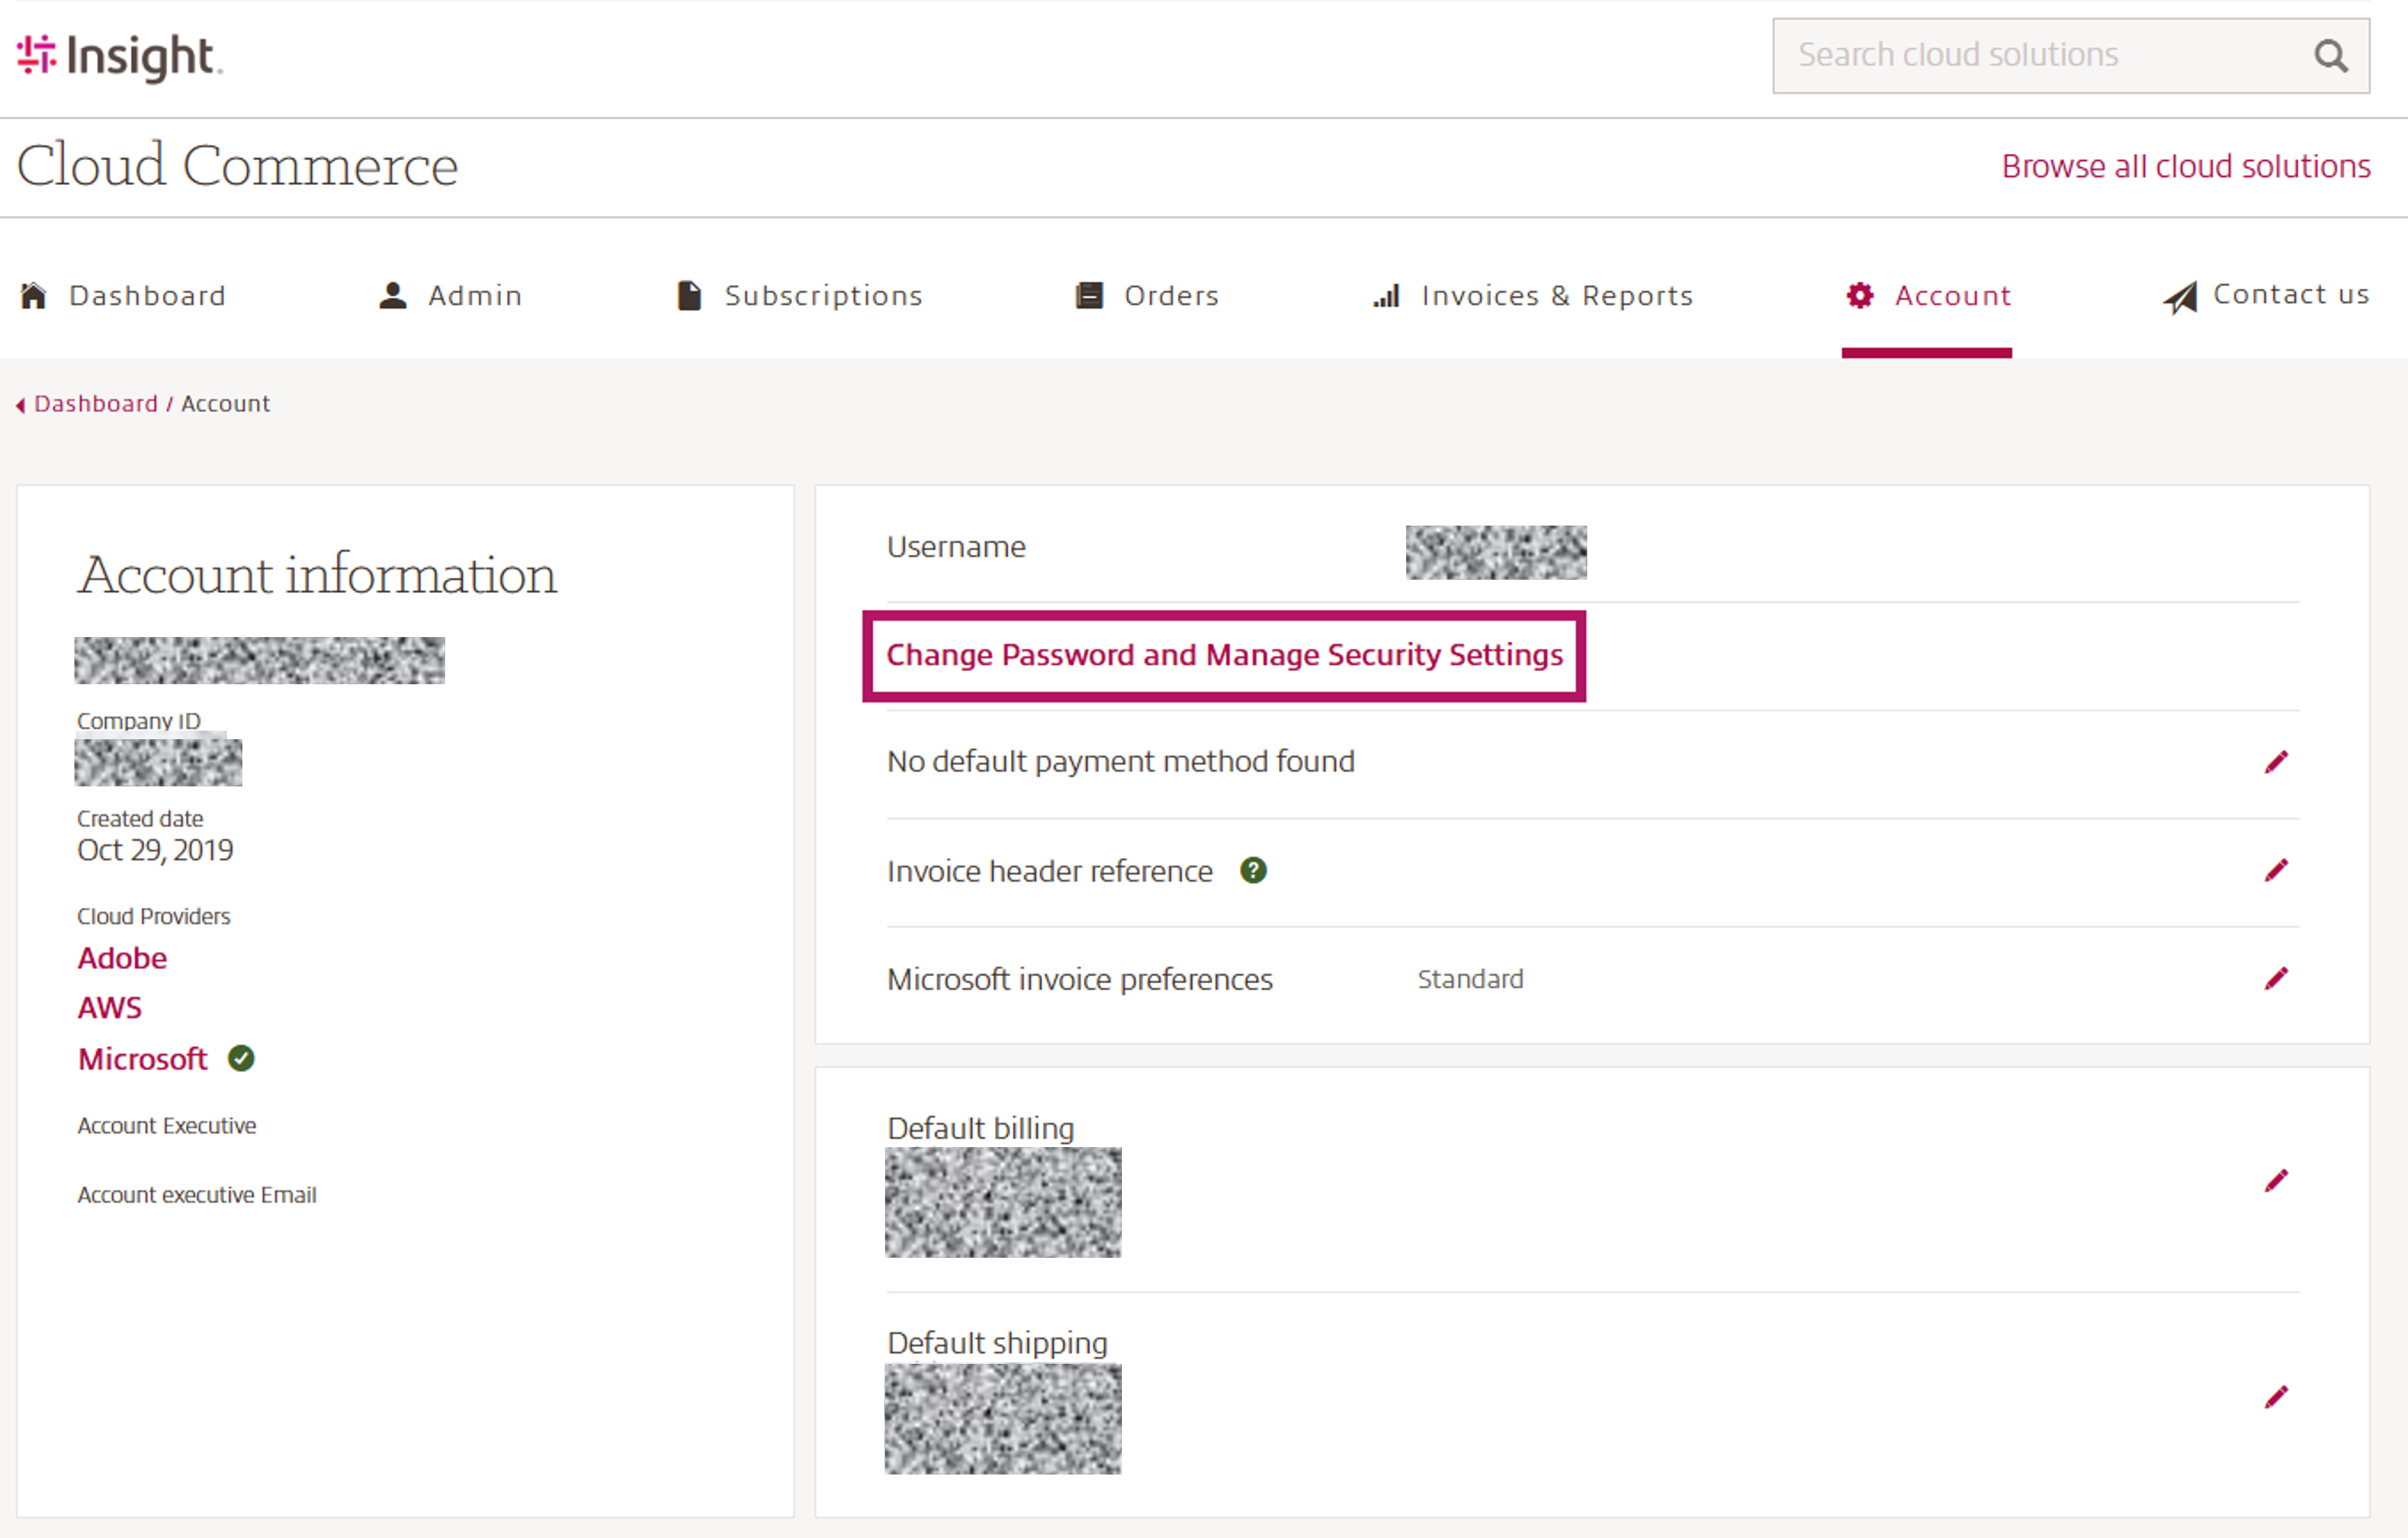The image size is (2408, 1538).
Task: Click the edit pencil for Default shipping
Action: pos(2277,1397)
